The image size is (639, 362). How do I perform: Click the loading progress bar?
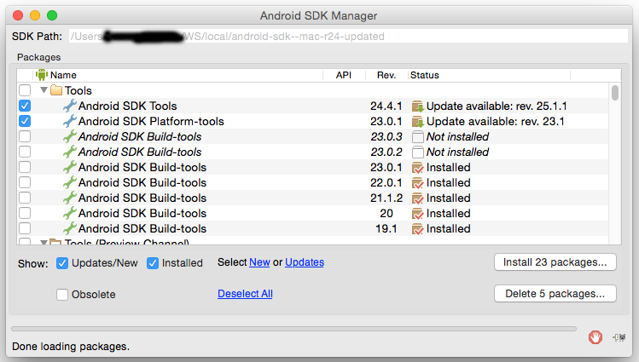pyautogui.click(x=293, y=329)
